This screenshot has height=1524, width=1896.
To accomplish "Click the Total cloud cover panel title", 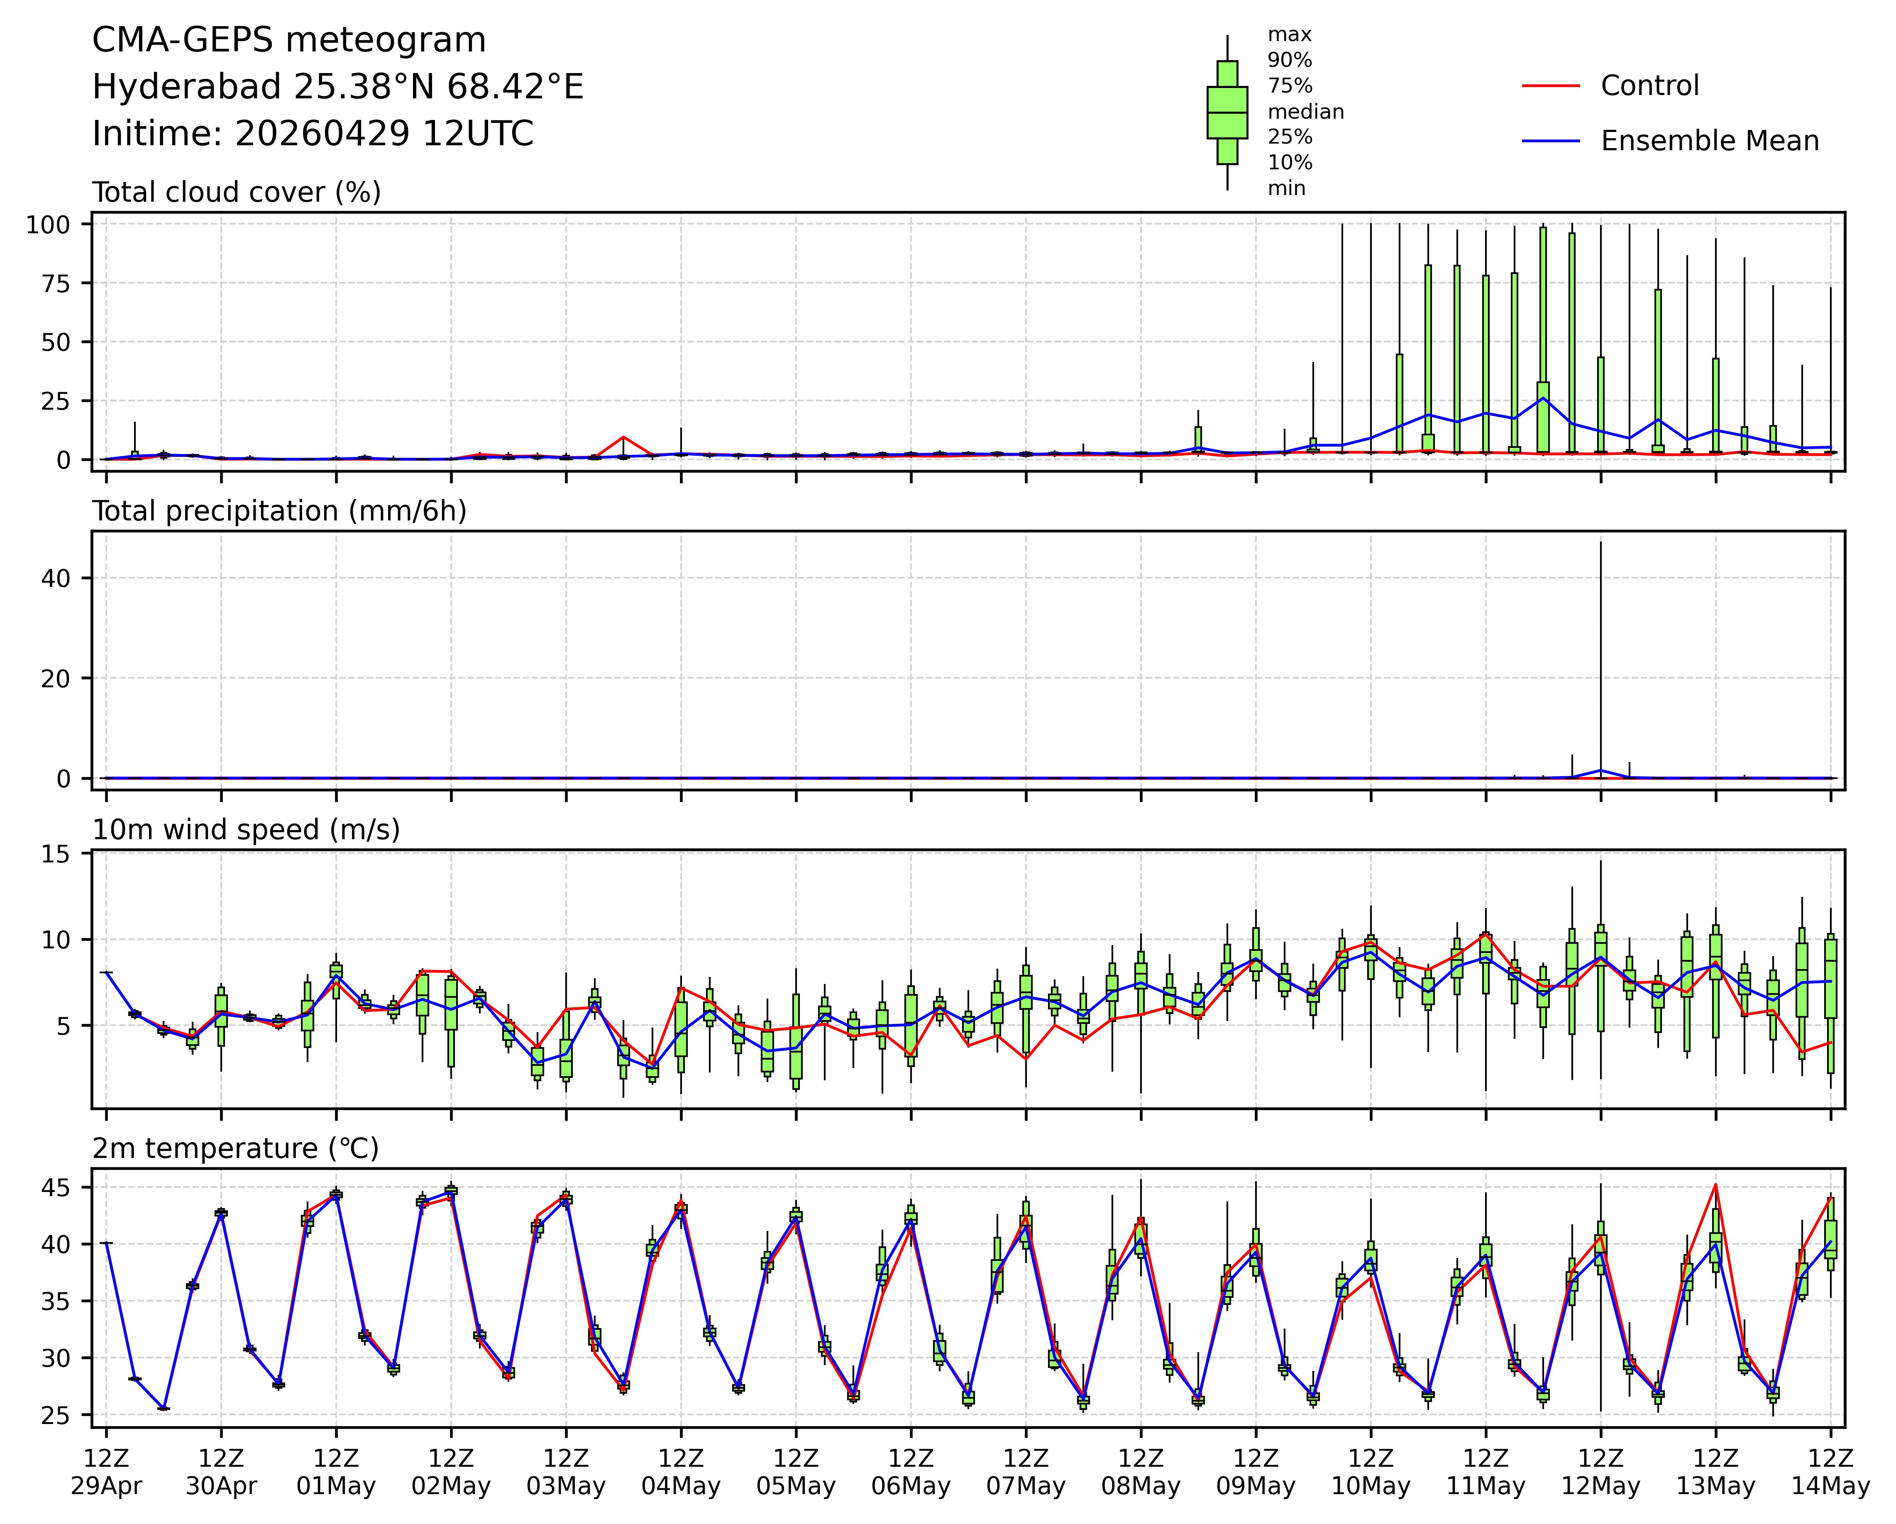I will [x=237, y=193].
